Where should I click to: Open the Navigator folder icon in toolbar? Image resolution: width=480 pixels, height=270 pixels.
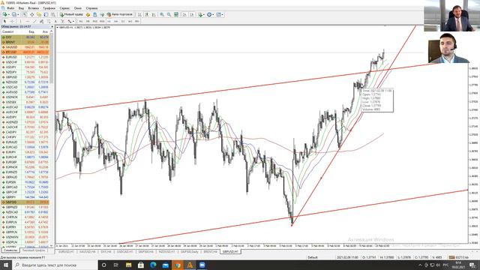(x=39, y=14)
